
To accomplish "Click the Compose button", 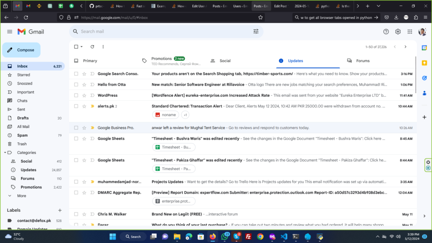I will tap(22, 50).
